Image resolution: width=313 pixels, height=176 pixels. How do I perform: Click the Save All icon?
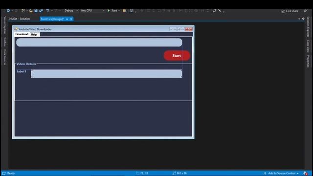41,11
